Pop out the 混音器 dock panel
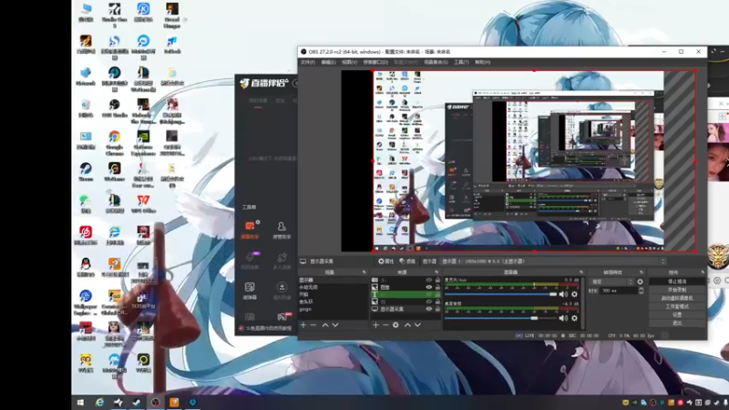This screenshot has height=410, width=729. click(x=580, y=272)
